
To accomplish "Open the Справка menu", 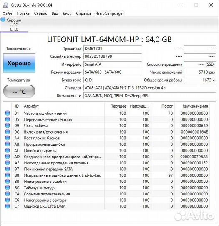I will click(x=83, y=13).
